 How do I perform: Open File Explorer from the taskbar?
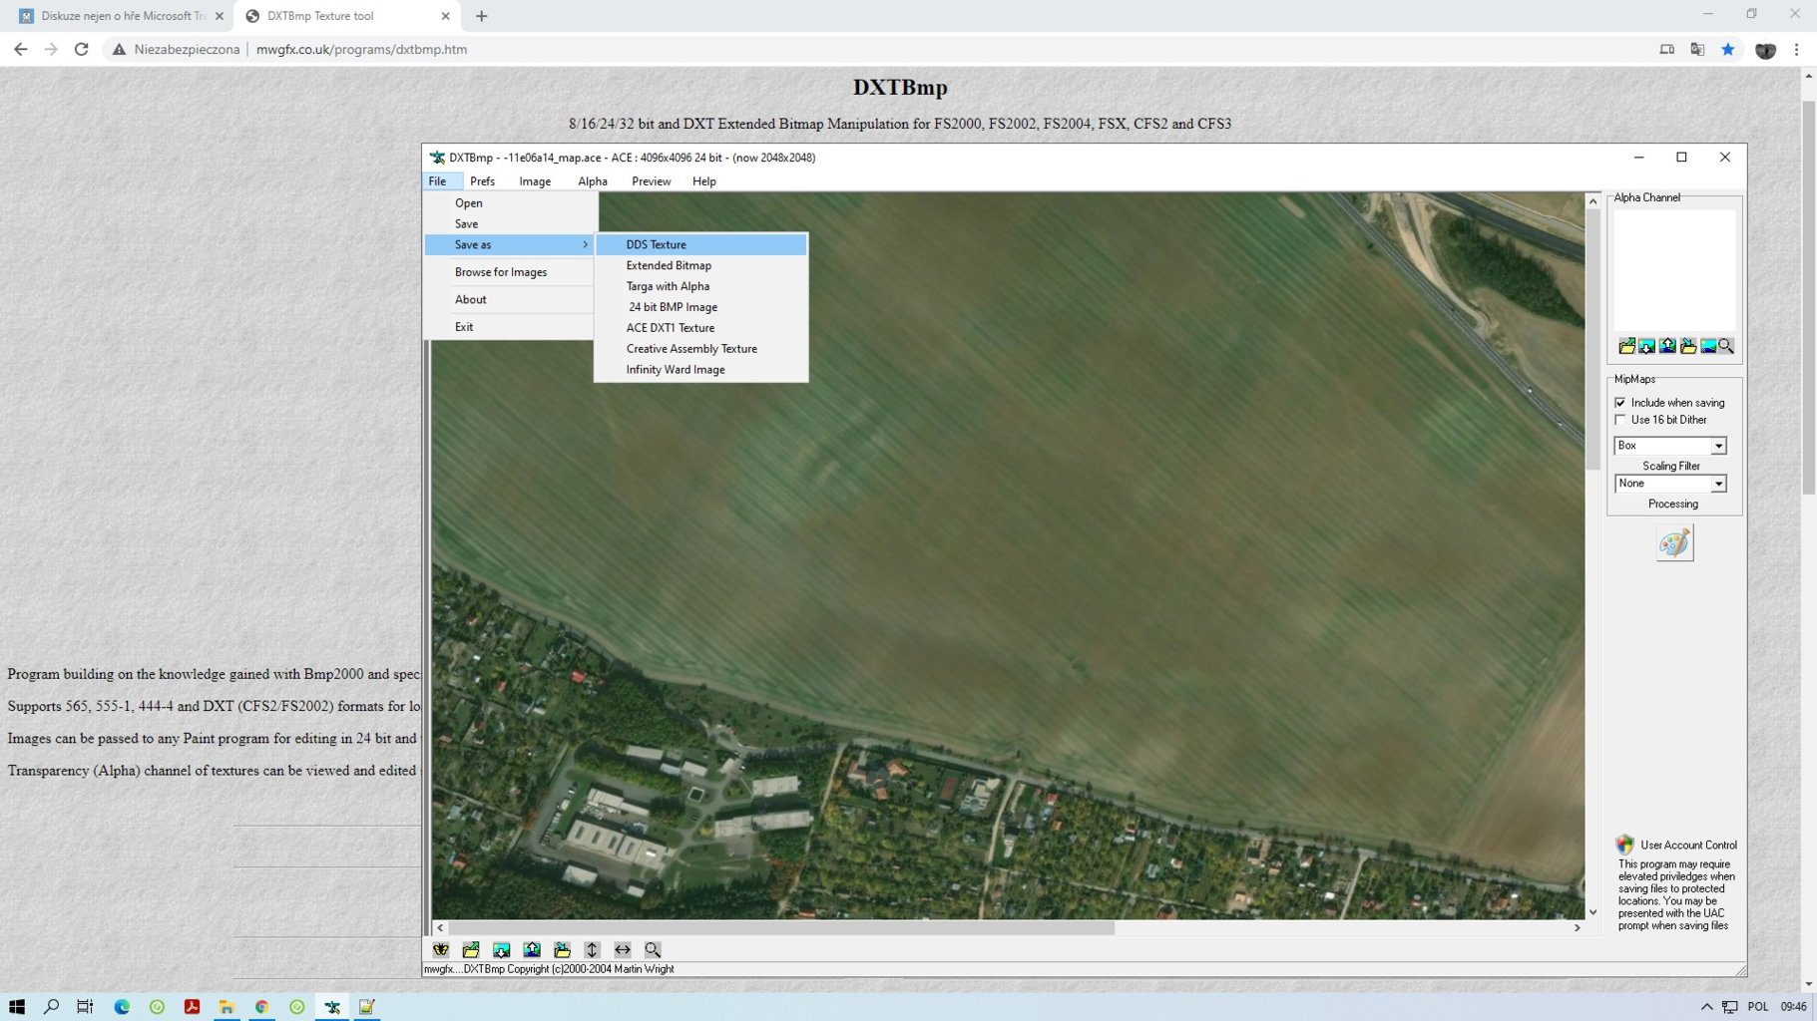coord(227,1007)
